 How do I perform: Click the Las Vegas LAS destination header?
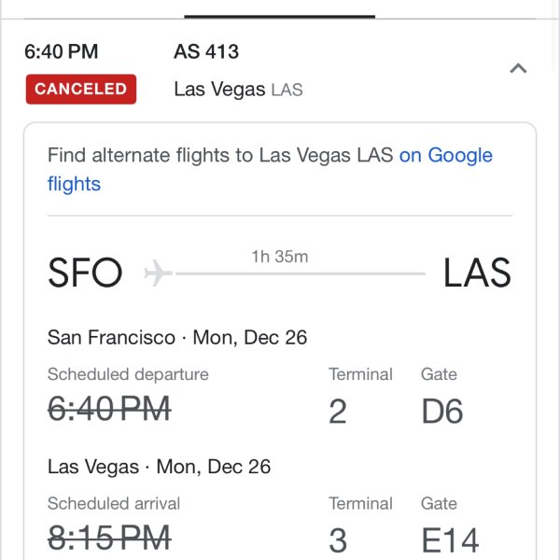(238, 90)
